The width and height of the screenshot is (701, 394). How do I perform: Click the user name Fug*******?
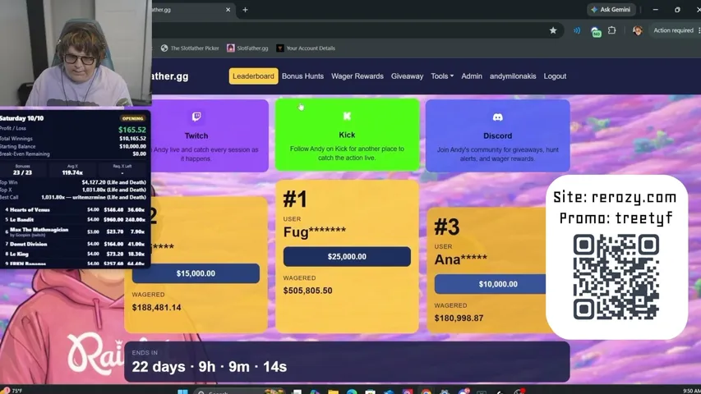[x=315, y=231]
